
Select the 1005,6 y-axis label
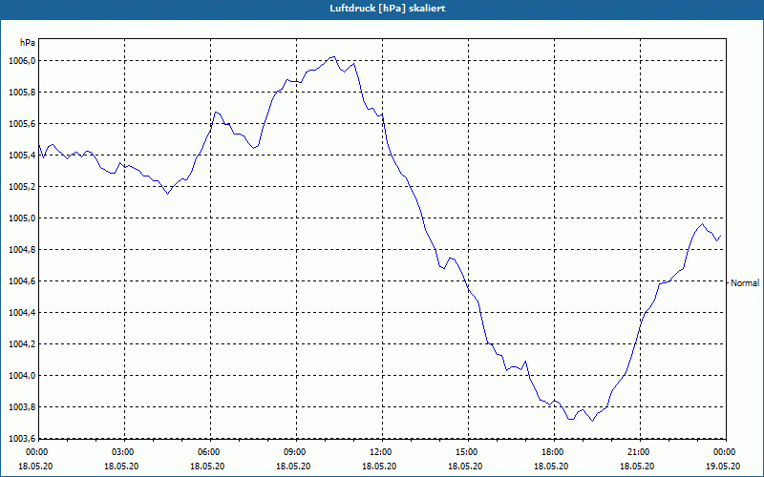point(22,124)
